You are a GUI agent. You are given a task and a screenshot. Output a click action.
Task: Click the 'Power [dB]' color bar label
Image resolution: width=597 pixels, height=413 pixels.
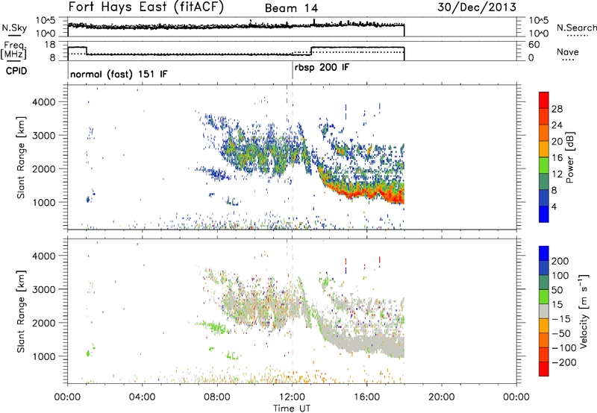[570, 157]
